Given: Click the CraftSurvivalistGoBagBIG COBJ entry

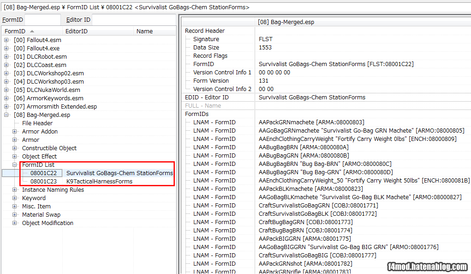Looking at the screenshot, I should (317, 256).
